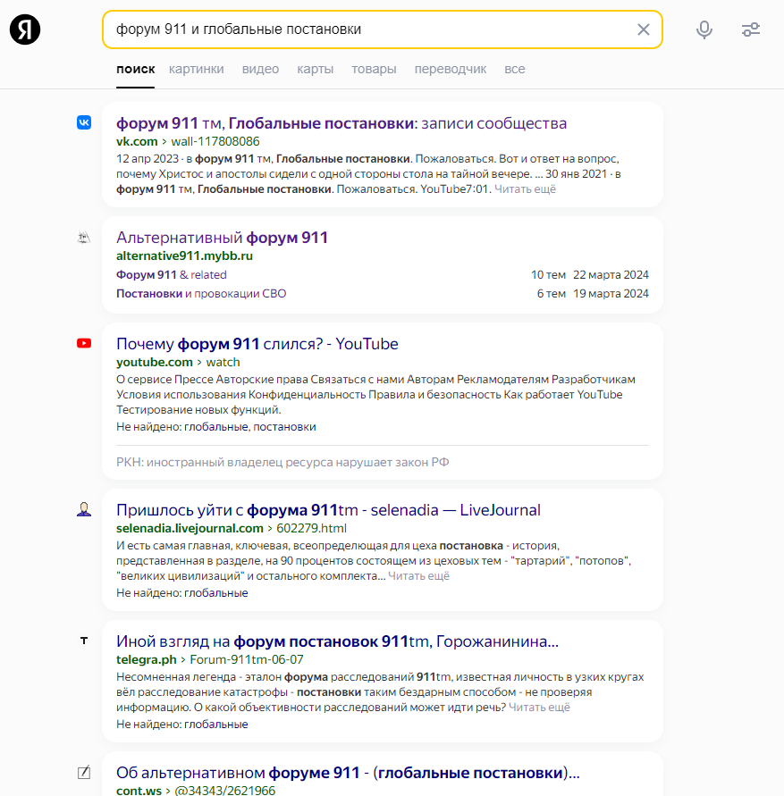Screen dimensions: 784x796
Task: Click the Telegraph favicon beside telegra.ph result
Action: pyautogui.click(x=84, y=641)
